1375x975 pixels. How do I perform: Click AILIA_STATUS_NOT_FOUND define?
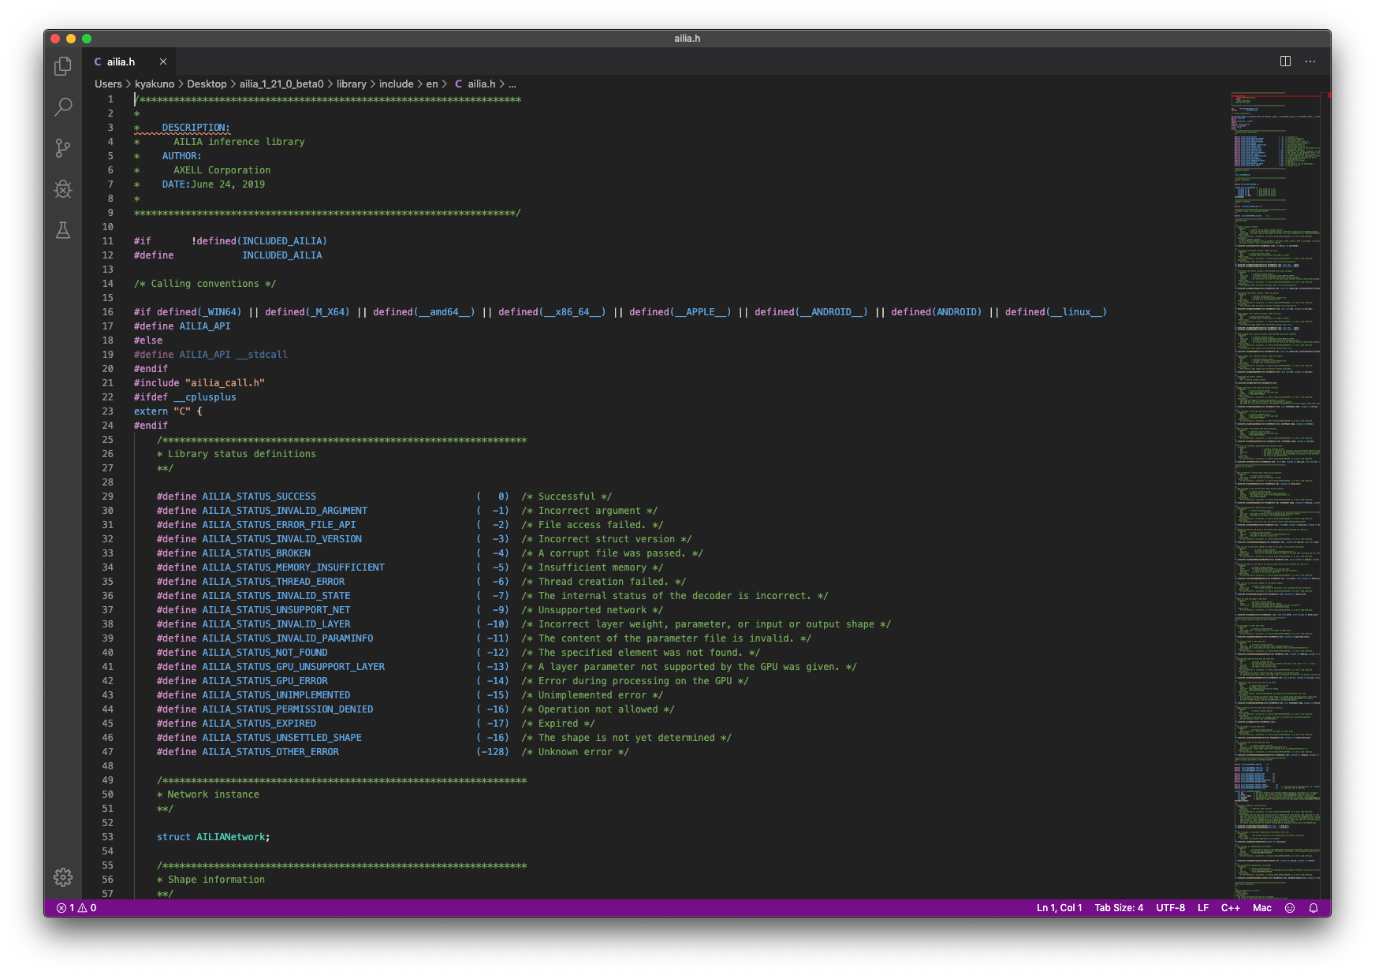click(265, 653)
